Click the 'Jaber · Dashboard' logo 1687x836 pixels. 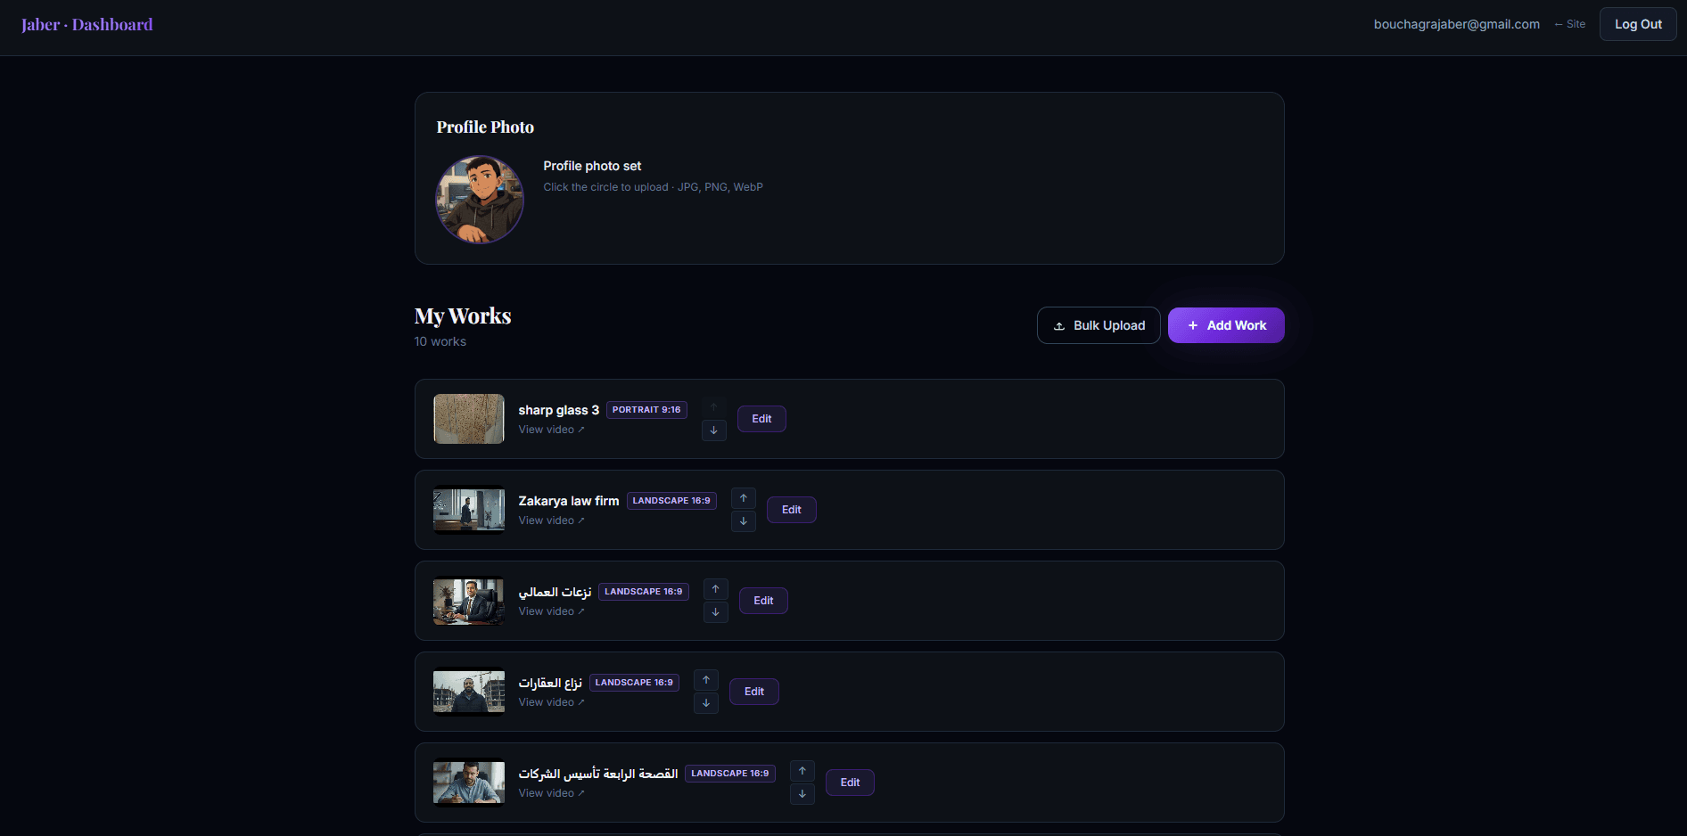(x=87, y=25)
